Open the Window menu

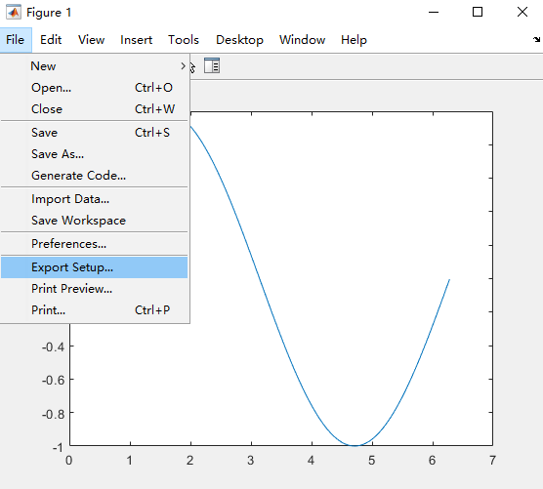(302, 40)
